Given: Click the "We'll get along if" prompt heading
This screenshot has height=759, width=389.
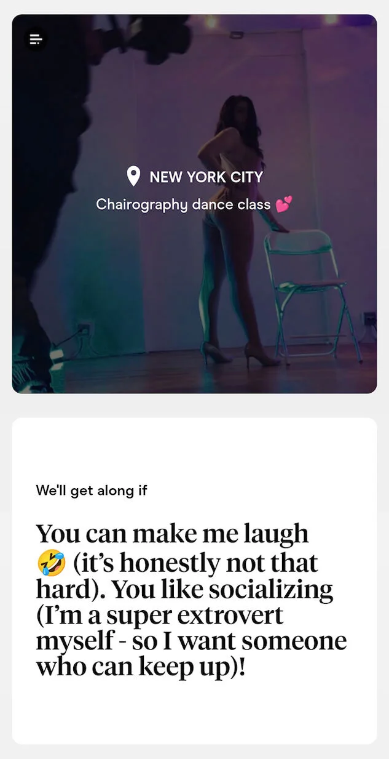Looking at the screenshot, I should (x=92, y=491).
